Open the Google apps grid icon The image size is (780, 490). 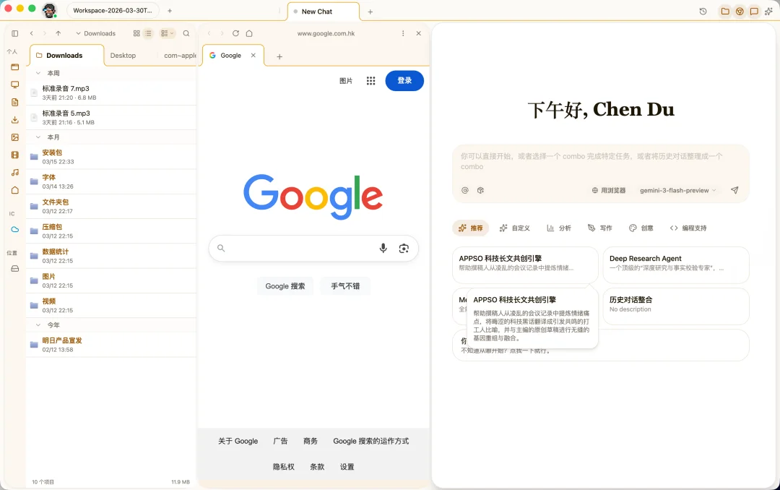point(371,81)
